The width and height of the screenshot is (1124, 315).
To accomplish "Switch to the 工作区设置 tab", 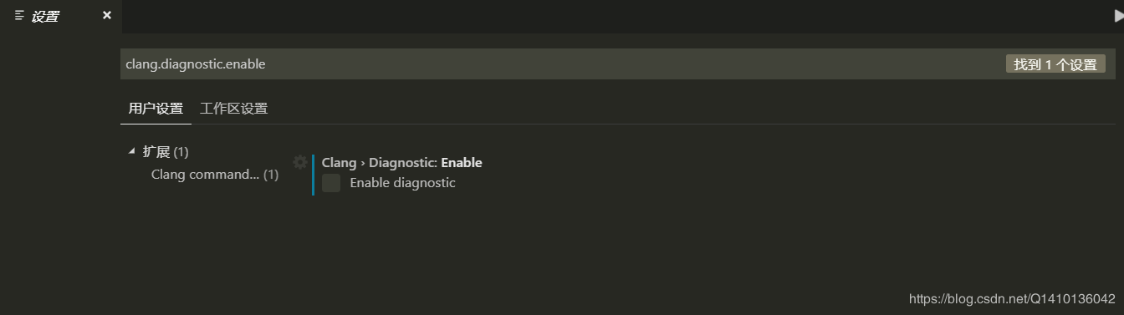I will pyautogui.click(x=234, y=109).
